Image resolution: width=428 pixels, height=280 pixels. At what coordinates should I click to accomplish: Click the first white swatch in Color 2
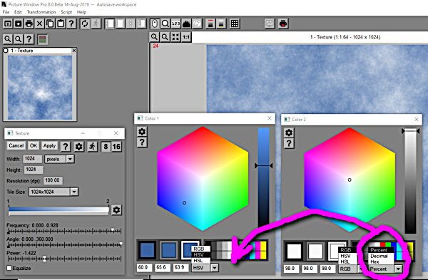[x=294, y=251]
